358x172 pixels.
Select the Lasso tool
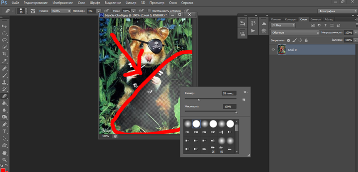click(4, 40)
